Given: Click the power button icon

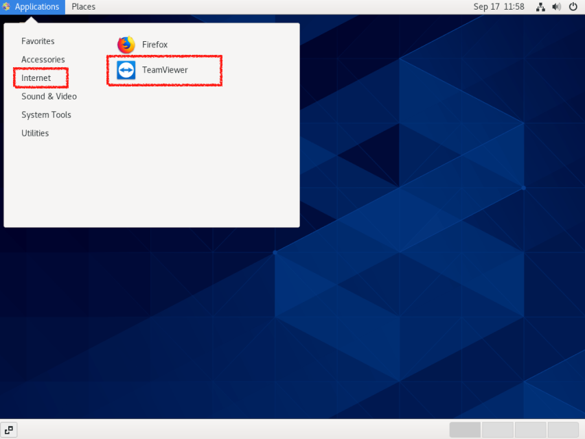Looking at the screenshot, I should 573,7.
